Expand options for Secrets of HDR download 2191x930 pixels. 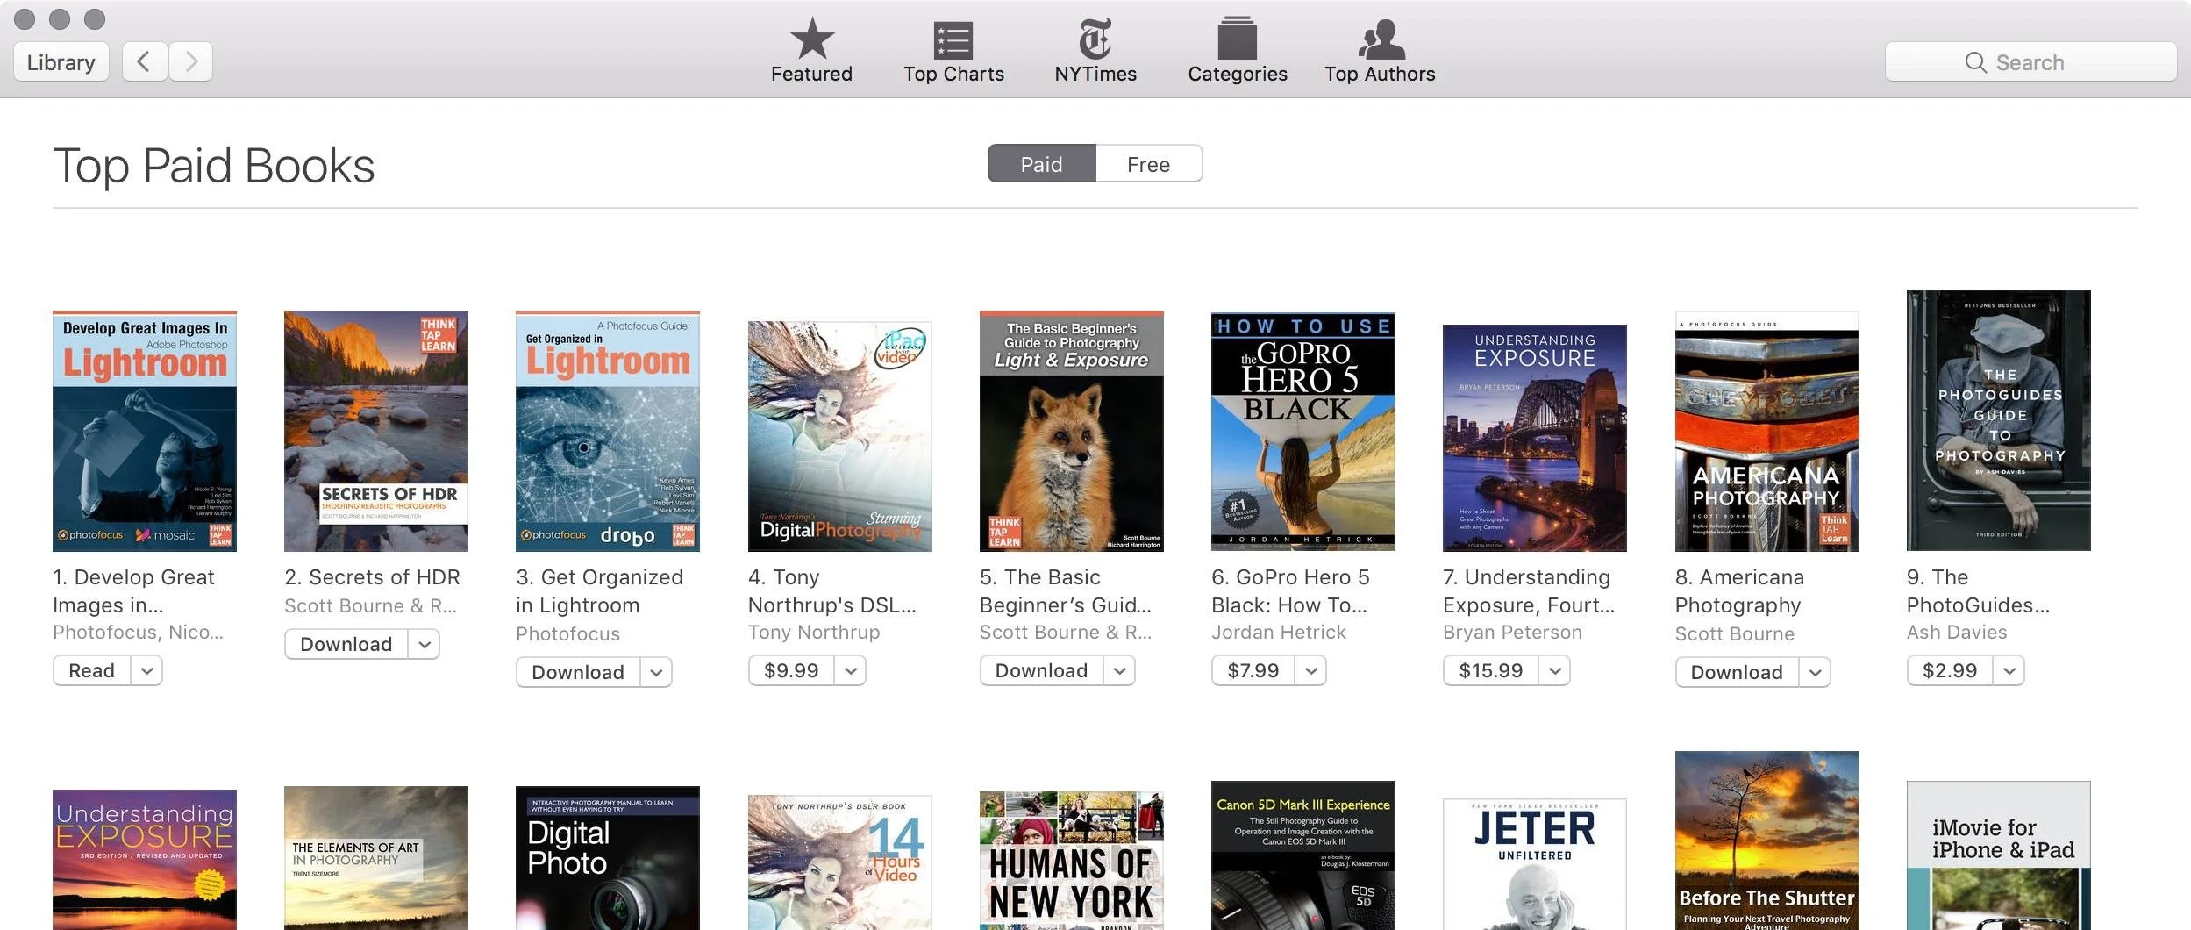(x=425, y=645)
